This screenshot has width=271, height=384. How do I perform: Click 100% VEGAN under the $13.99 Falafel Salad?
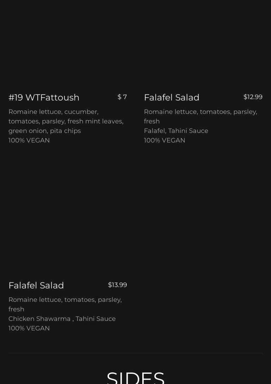coord(29,328)
